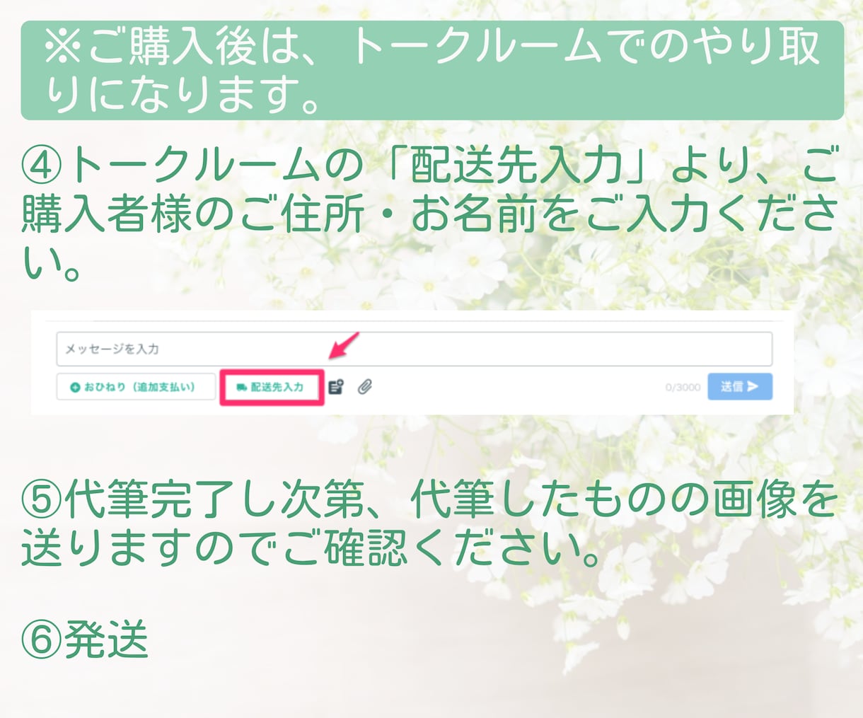Screen dimensions: 863x718
Task: Send the message with the 送信 button
Action: pyautogui.click(x=740, y=387)
